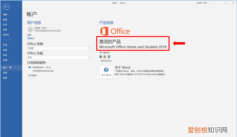237x137 pixels.
Task: Click the 注销 sign out link
Action: point(29,35)
